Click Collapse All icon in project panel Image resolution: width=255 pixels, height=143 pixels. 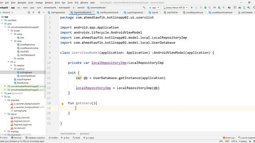(x=33, y=12)
